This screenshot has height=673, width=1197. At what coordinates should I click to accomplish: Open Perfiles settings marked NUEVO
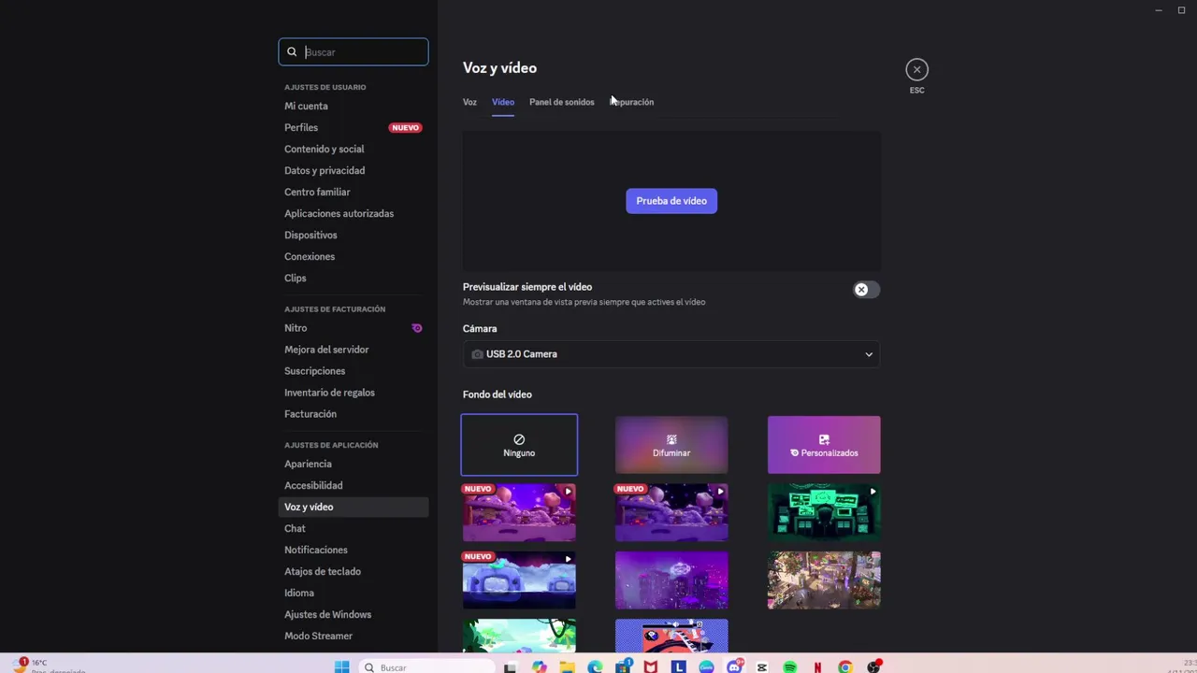click(x=353, y=127)
